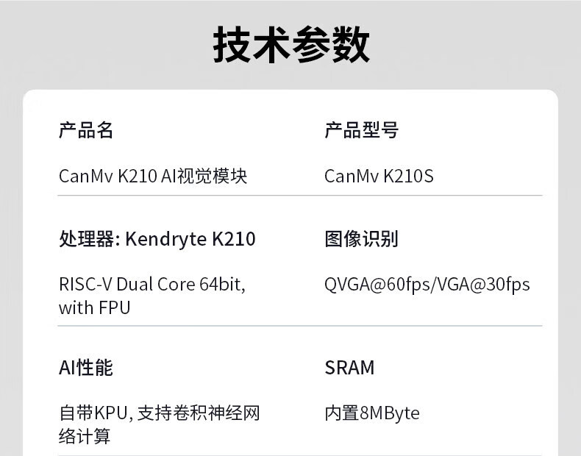Click the CanMv K210 AI视觉模块 text

(x=153, y=177)
